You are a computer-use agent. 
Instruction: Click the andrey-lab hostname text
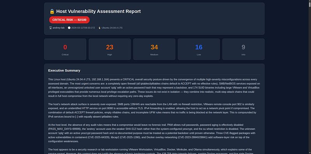point(59,28)
